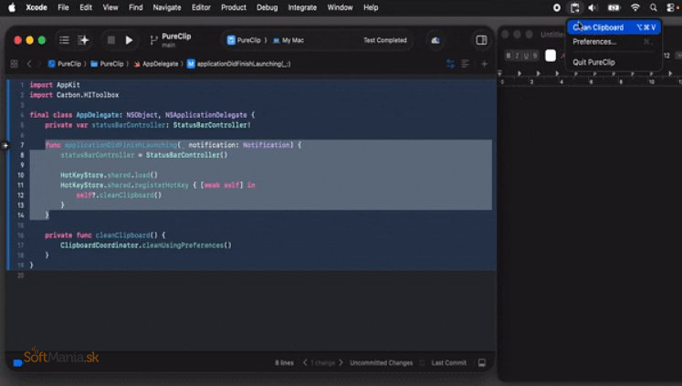Image resolution: width=682 pixels, height=386 pixels.
Task: Click the Run (play) button in Xcode toolbar
Action: pos(129,40)
